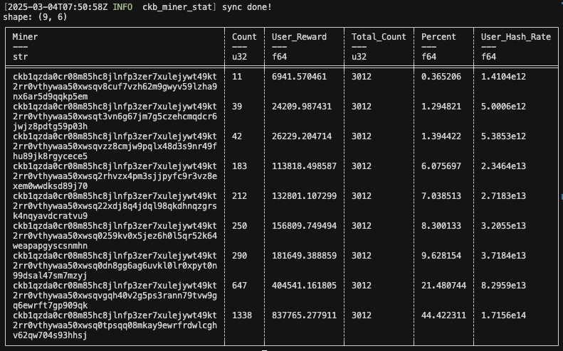Click the count value 290
The height and width of the screenshot is (351, 563).
pyautogui.click(x=239, y=255)
